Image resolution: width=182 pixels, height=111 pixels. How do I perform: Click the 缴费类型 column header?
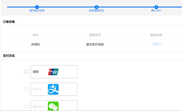pyautogui.click(x=95, y=35)
